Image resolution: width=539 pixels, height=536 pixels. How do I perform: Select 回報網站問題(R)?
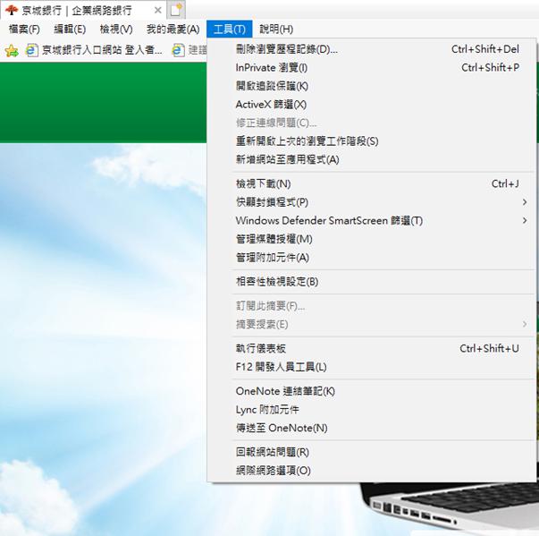pos(372,452)
